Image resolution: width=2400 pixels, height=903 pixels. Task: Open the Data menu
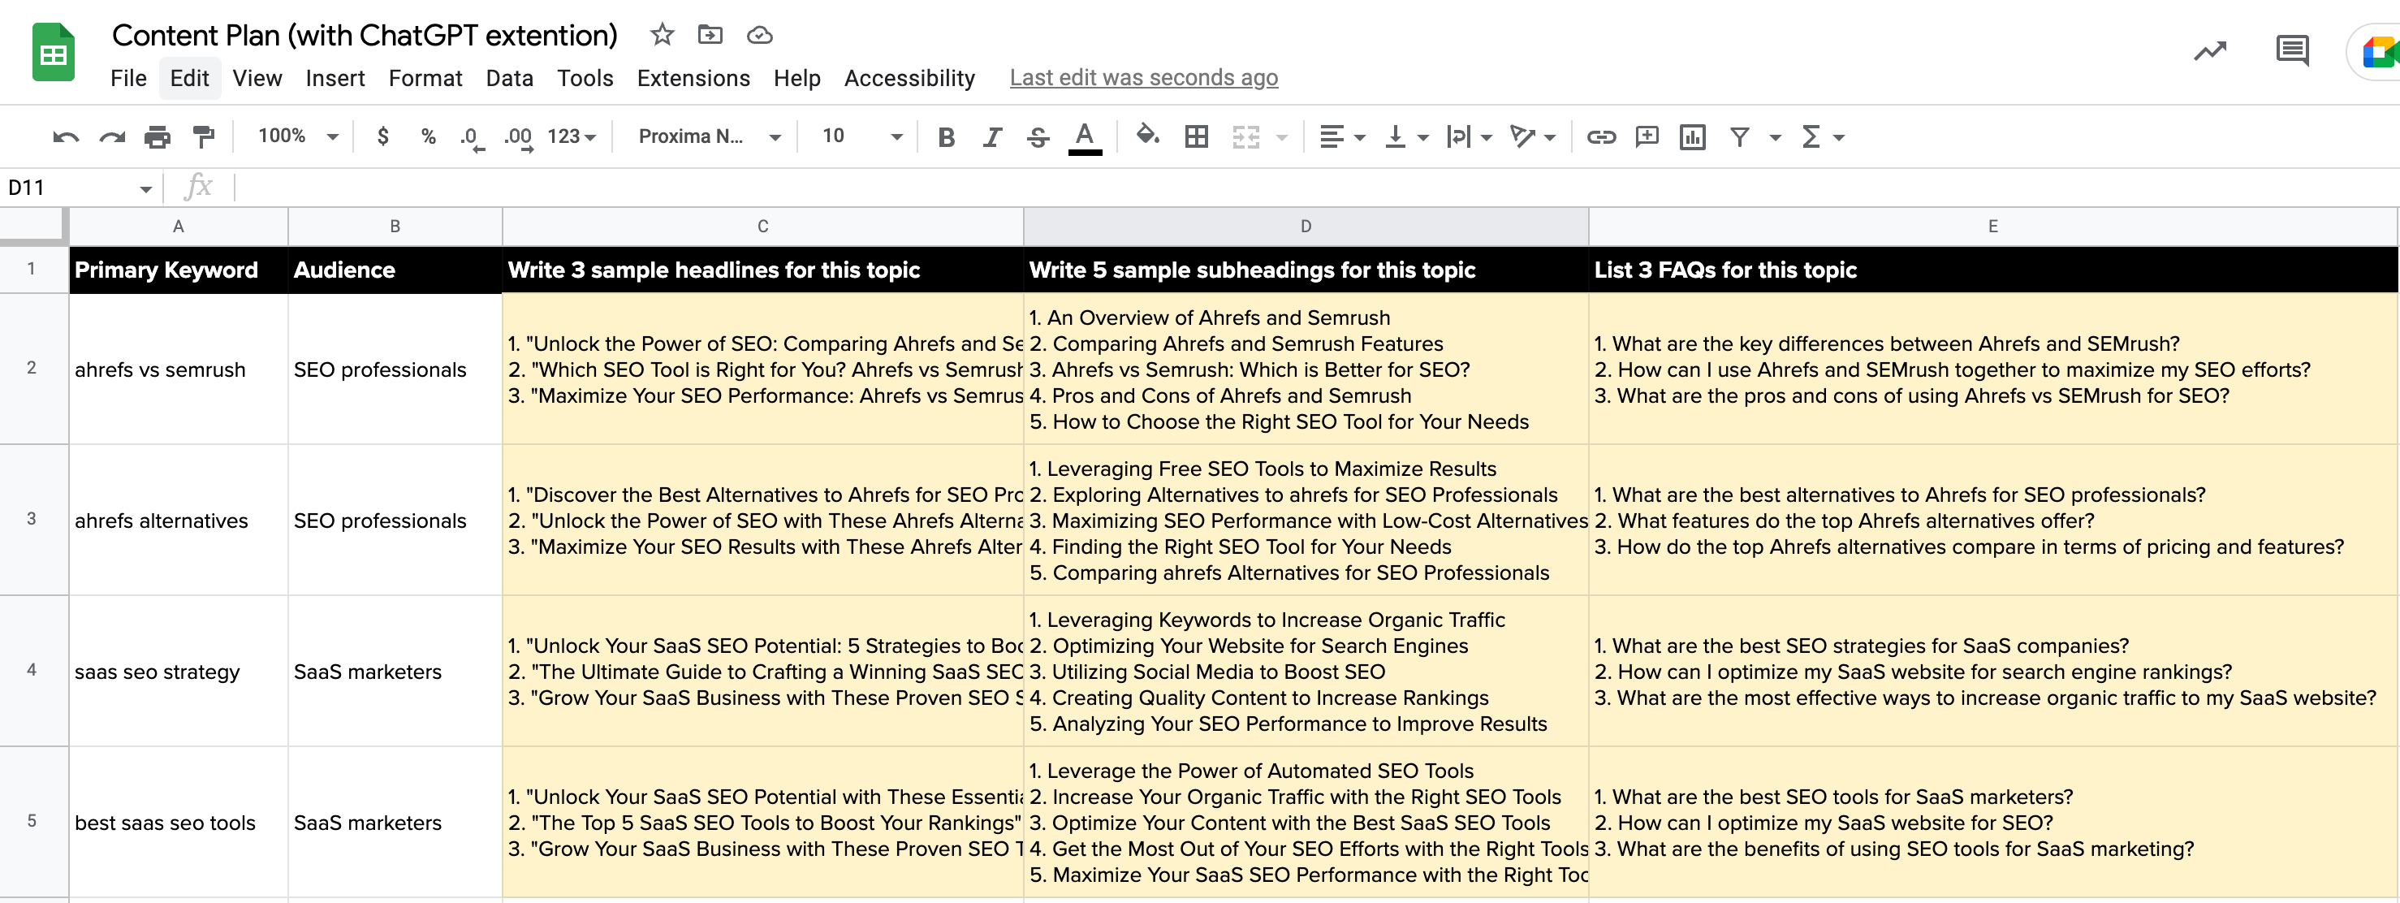pos(510,78)
